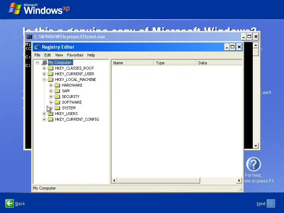Click the green Back arrow icon
The image size is (284, 213).
[10, 203]
